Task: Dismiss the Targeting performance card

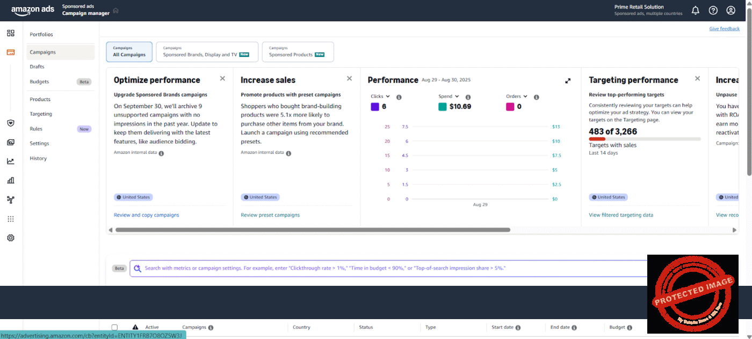Action: pos(697,78)
